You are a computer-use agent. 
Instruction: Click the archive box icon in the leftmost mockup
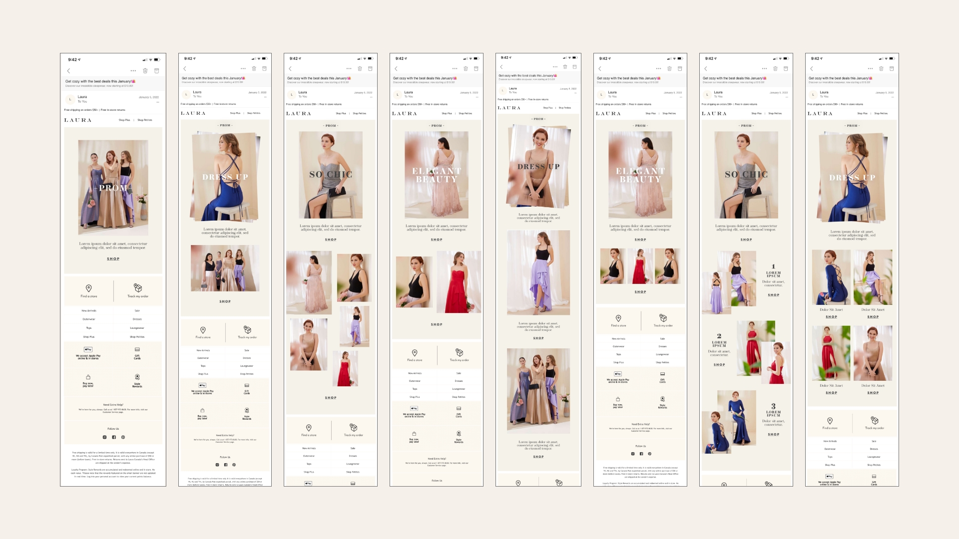click(156, 71)
